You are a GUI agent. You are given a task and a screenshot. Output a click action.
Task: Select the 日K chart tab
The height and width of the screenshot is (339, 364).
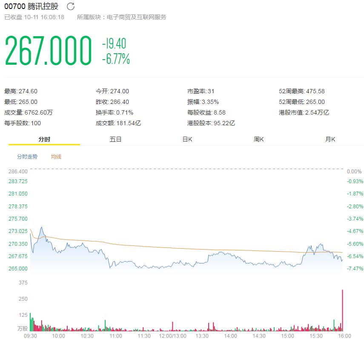tap(187, 139)
